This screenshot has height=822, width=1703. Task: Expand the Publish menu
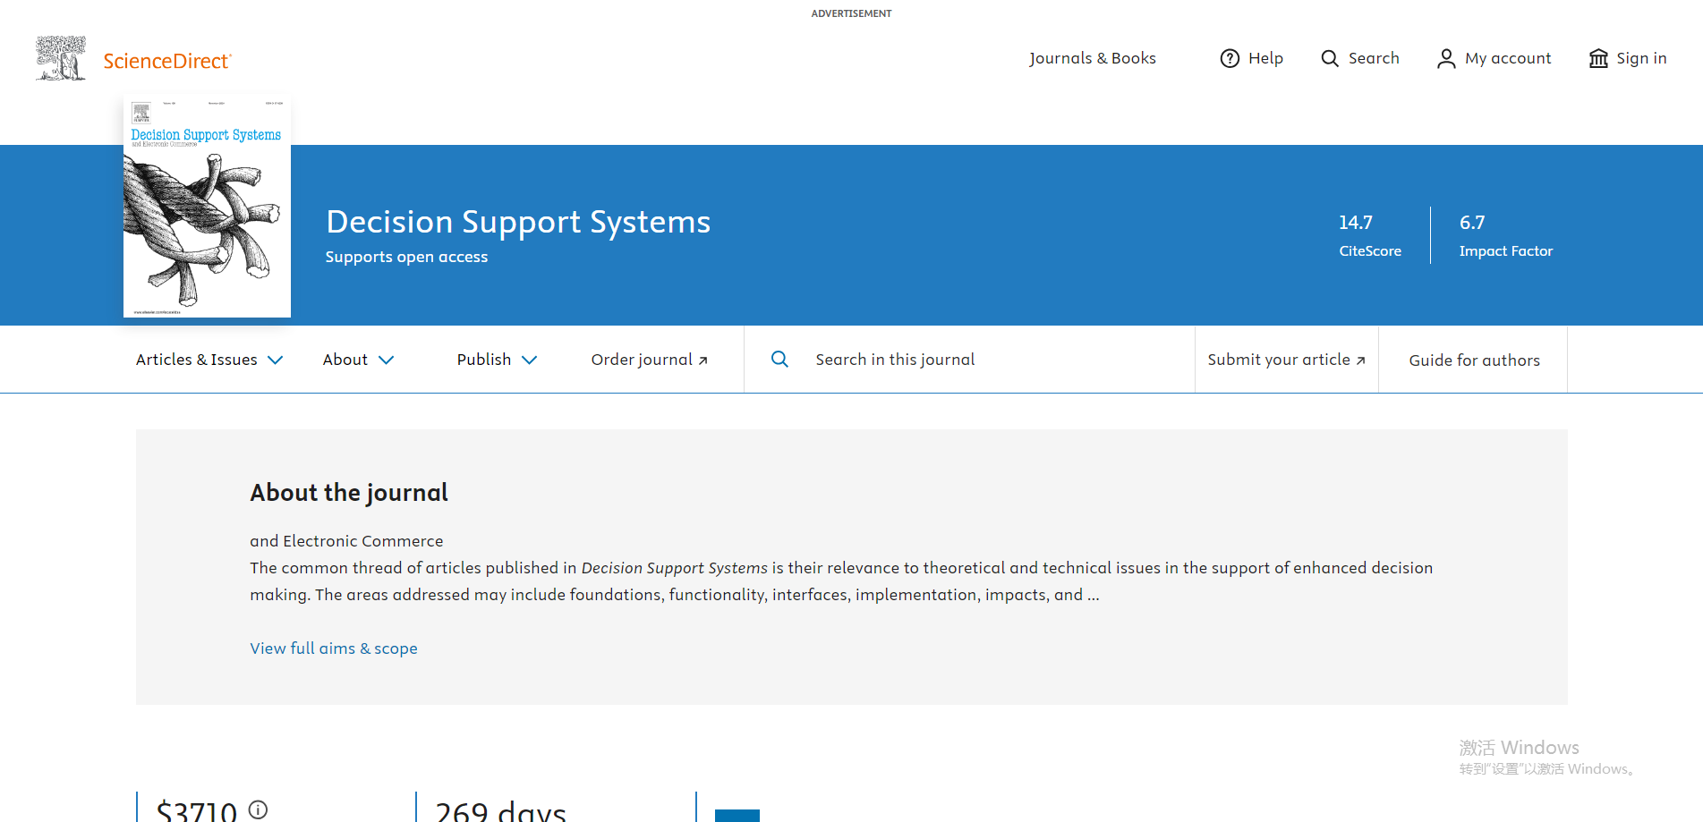(x=497, y=360)
